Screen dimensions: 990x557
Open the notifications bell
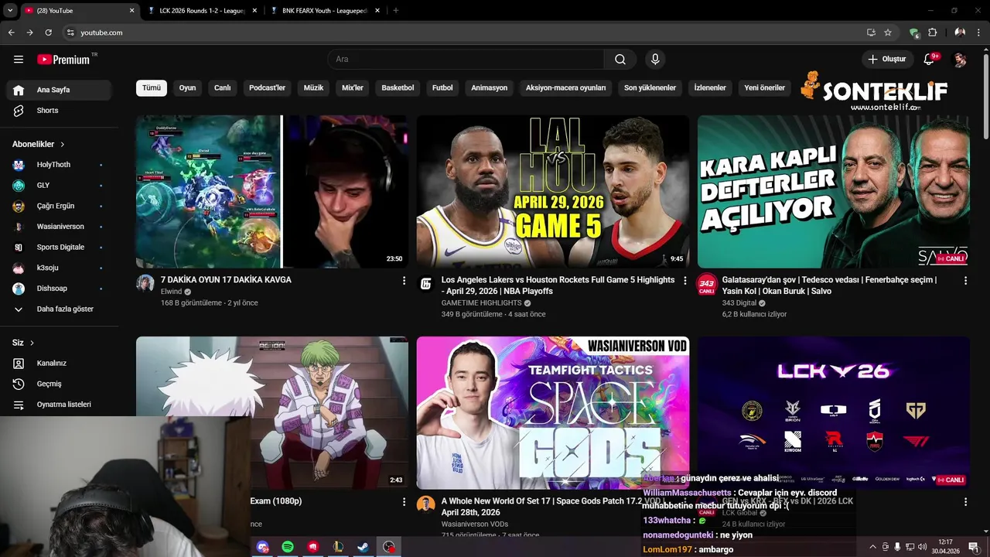930,60
